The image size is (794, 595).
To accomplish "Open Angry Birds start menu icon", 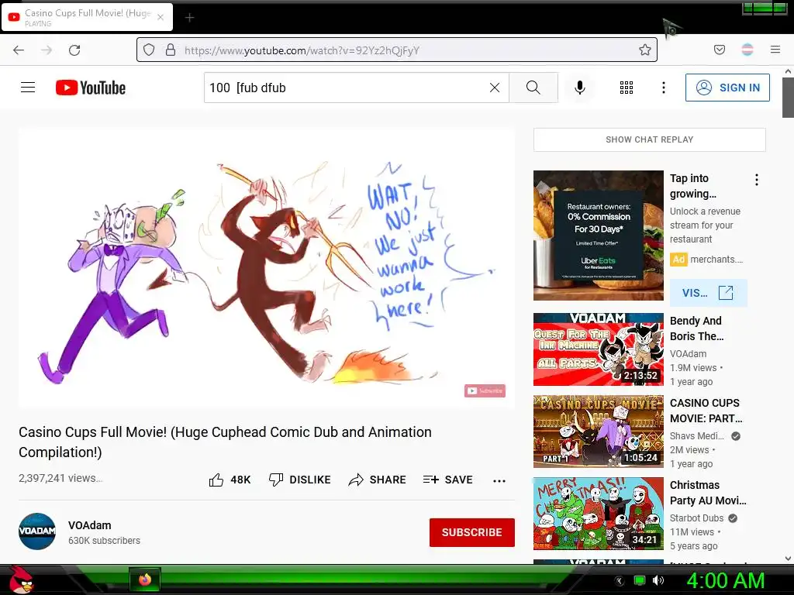I will 21,580.
